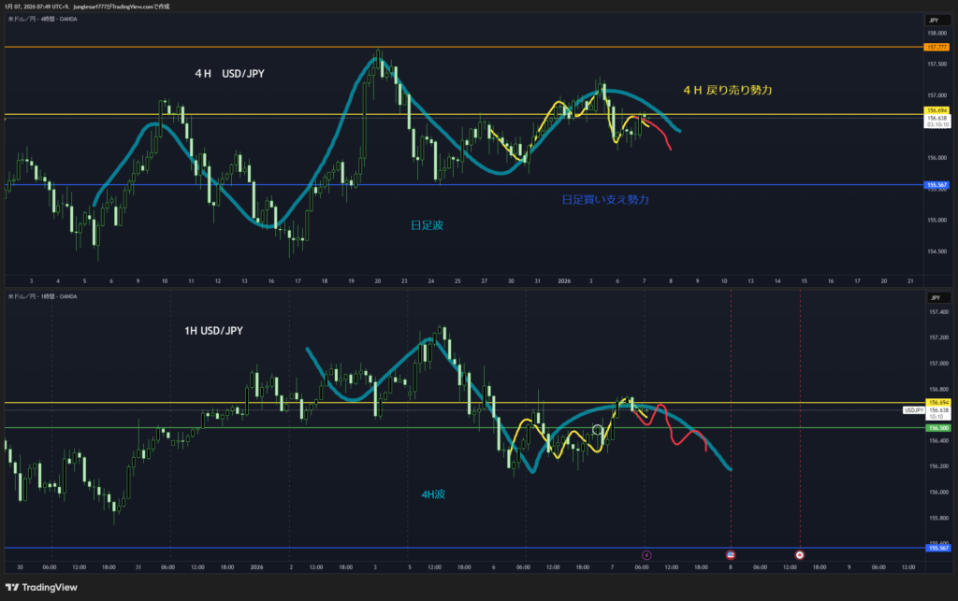Click the purple lightning event icon
The width and height of the screenshot is (958, 601).
[x=646, y=555]
